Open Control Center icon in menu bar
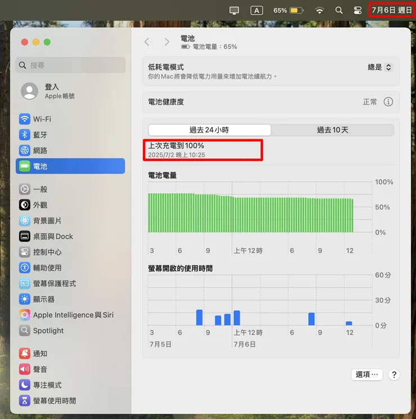Screen dimensions: 416x419 [x=358, y=11]
